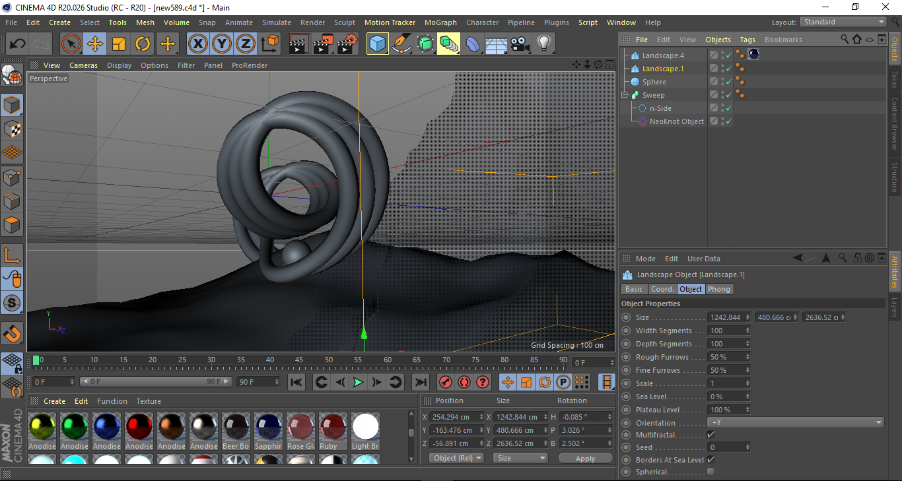Screen dimensions: 902x481
Task: Click Depth Segments stepper arrows
Action: 747,344
